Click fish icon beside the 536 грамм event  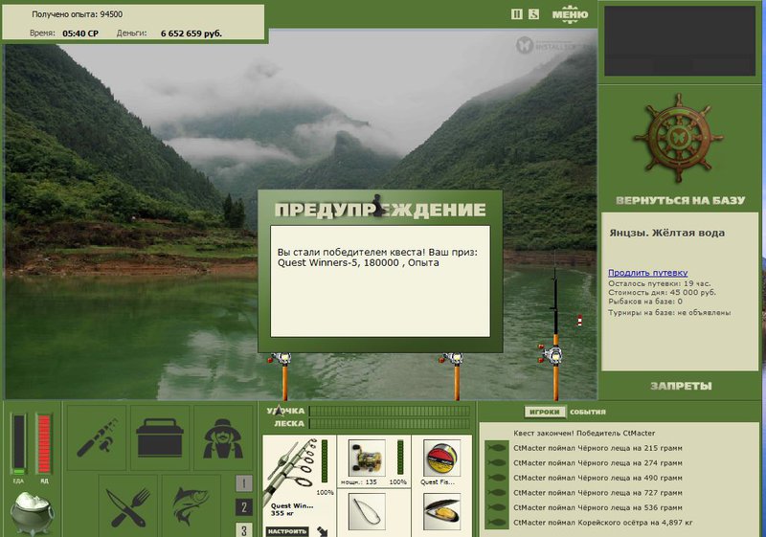[x=497, y=507]
